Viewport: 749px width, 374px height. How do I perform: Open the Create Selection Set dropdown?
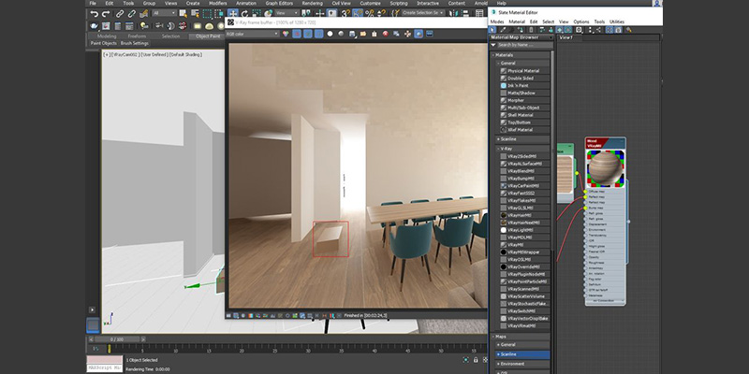[423, 13]
